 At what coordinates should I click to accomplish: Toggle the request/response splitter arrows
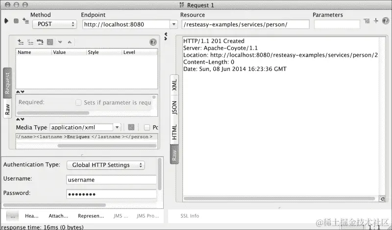pos(166,36)
